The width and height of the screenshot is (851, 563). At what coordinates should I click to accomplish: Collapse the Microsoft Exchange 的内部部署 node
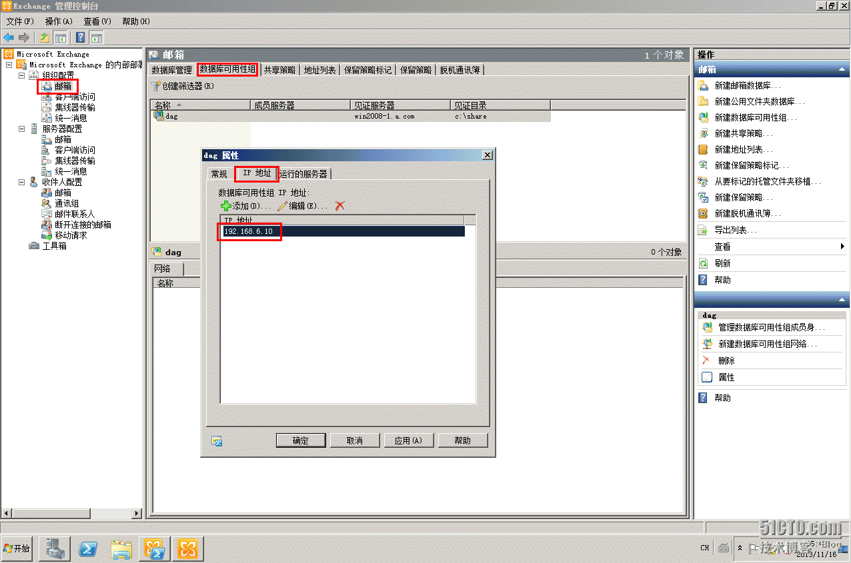[9, 65]
